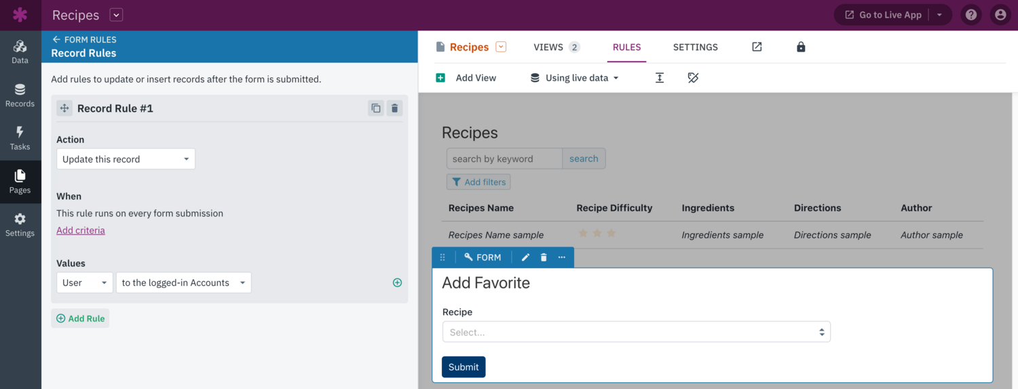This screenshot has width=1018, height=389.
Task: Delete the form view using trash icon
Action: point(544,258)
